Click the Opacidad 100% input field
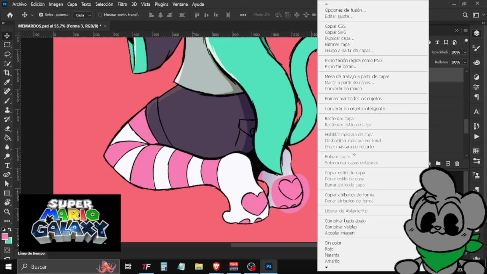Image resolution: width=487 pixels, height=274 pixels. (x=456, y=52)
